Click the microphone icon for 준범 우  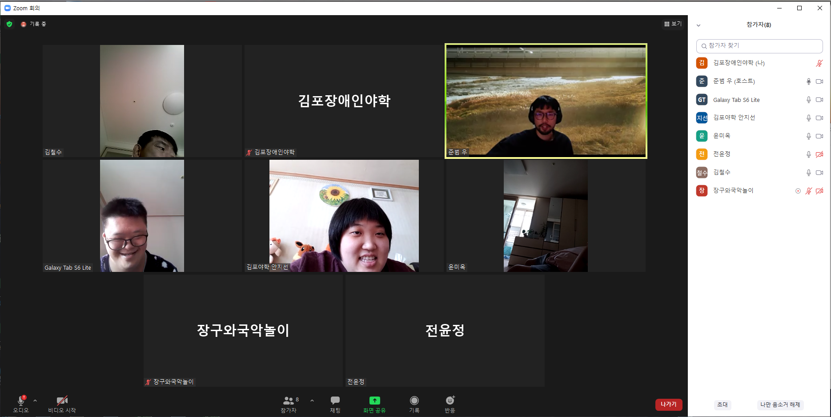[809, 81]
